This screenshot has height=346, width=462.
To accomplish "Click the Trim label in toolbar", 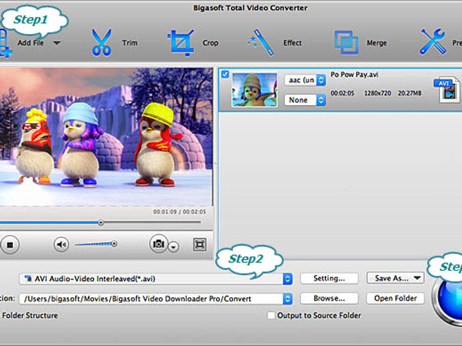I will 130,43.
